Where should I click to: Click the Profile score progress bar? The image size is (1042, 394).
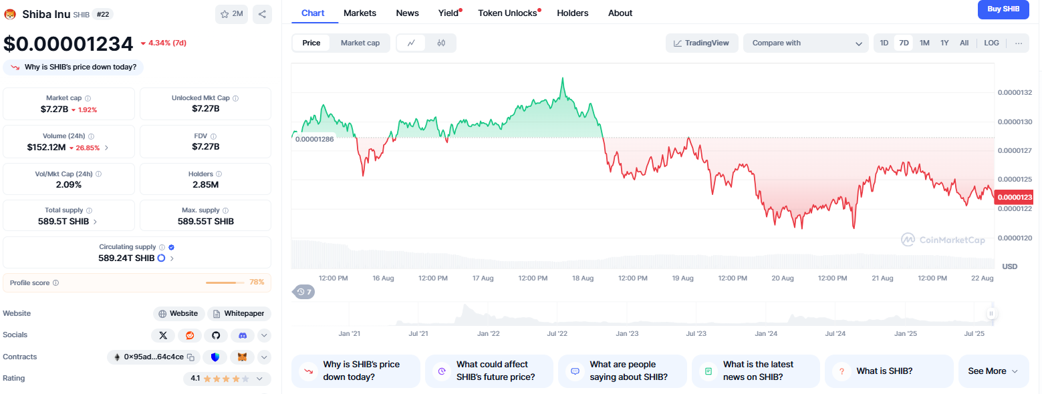coord(225,282)
